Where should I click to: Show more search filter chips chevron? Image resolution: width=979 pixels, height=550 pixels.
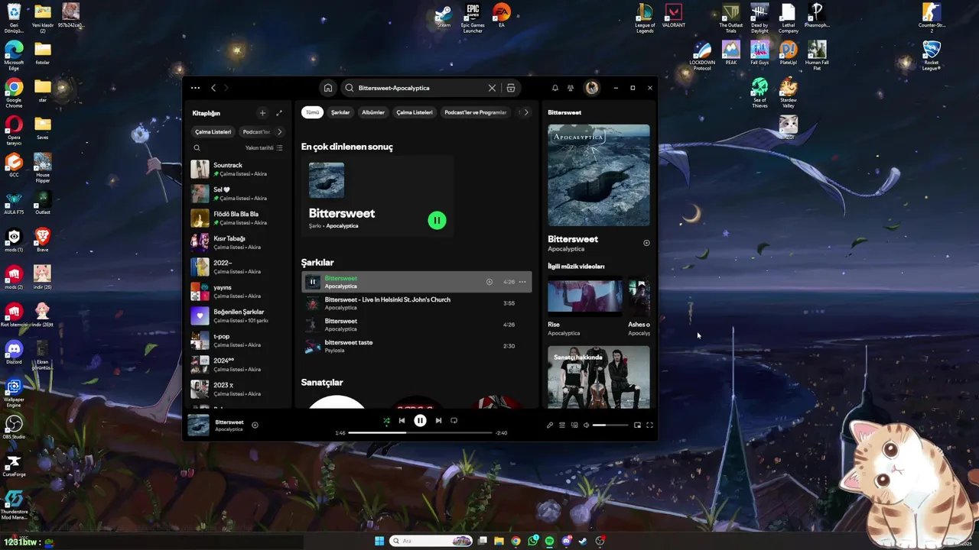point(525,112)
